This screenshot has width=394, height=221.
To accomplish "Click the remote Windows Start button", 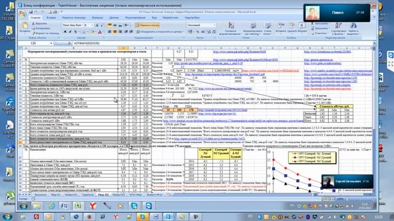I will (x=24, y=206).
